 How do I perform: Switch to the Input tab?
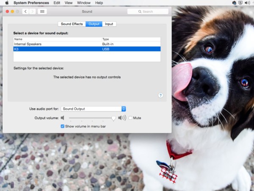(x=109, y=24)
